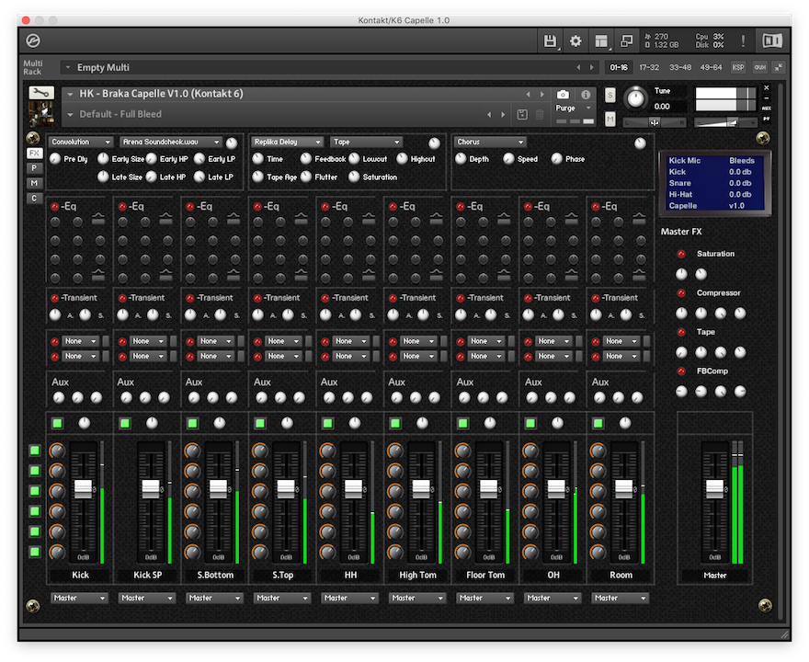Toggle Master FX Compressor power

tap(681, 293)
